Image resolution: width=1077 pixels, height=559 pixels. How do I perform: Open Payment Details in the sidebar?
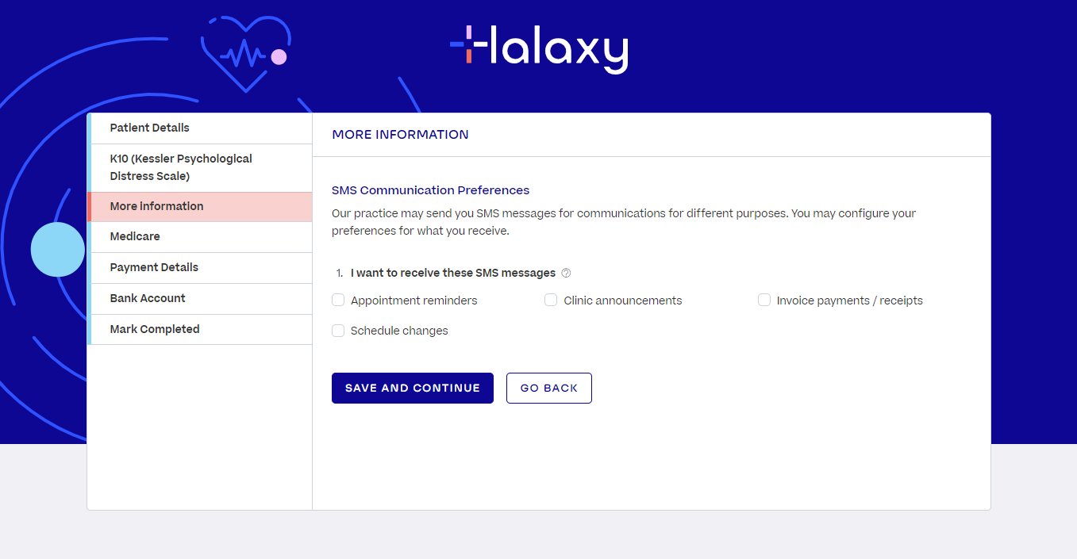point(200,267)
